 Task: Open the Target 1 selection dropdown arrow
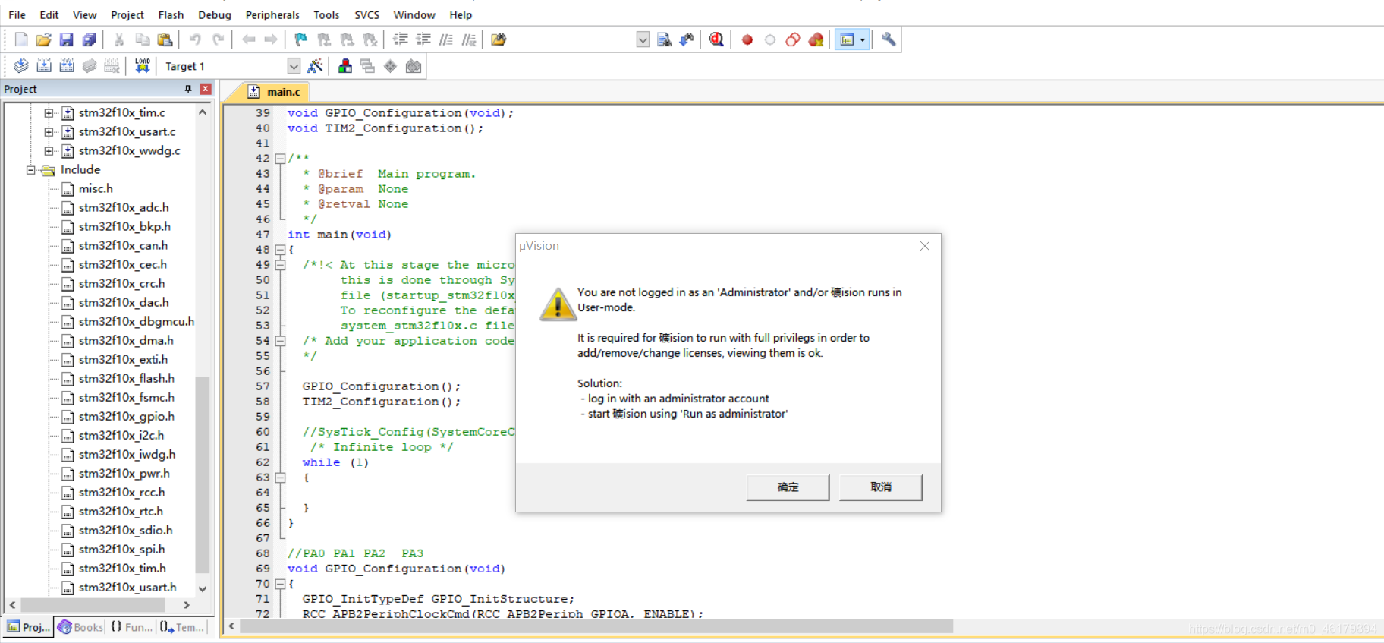294,66
